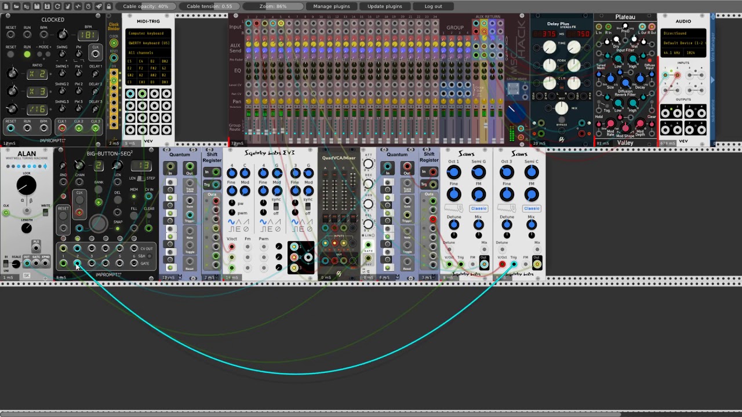
Task: Click BIG-BUTTON-SEQ channel 1 gate output jack
Action: coord(63,264)
